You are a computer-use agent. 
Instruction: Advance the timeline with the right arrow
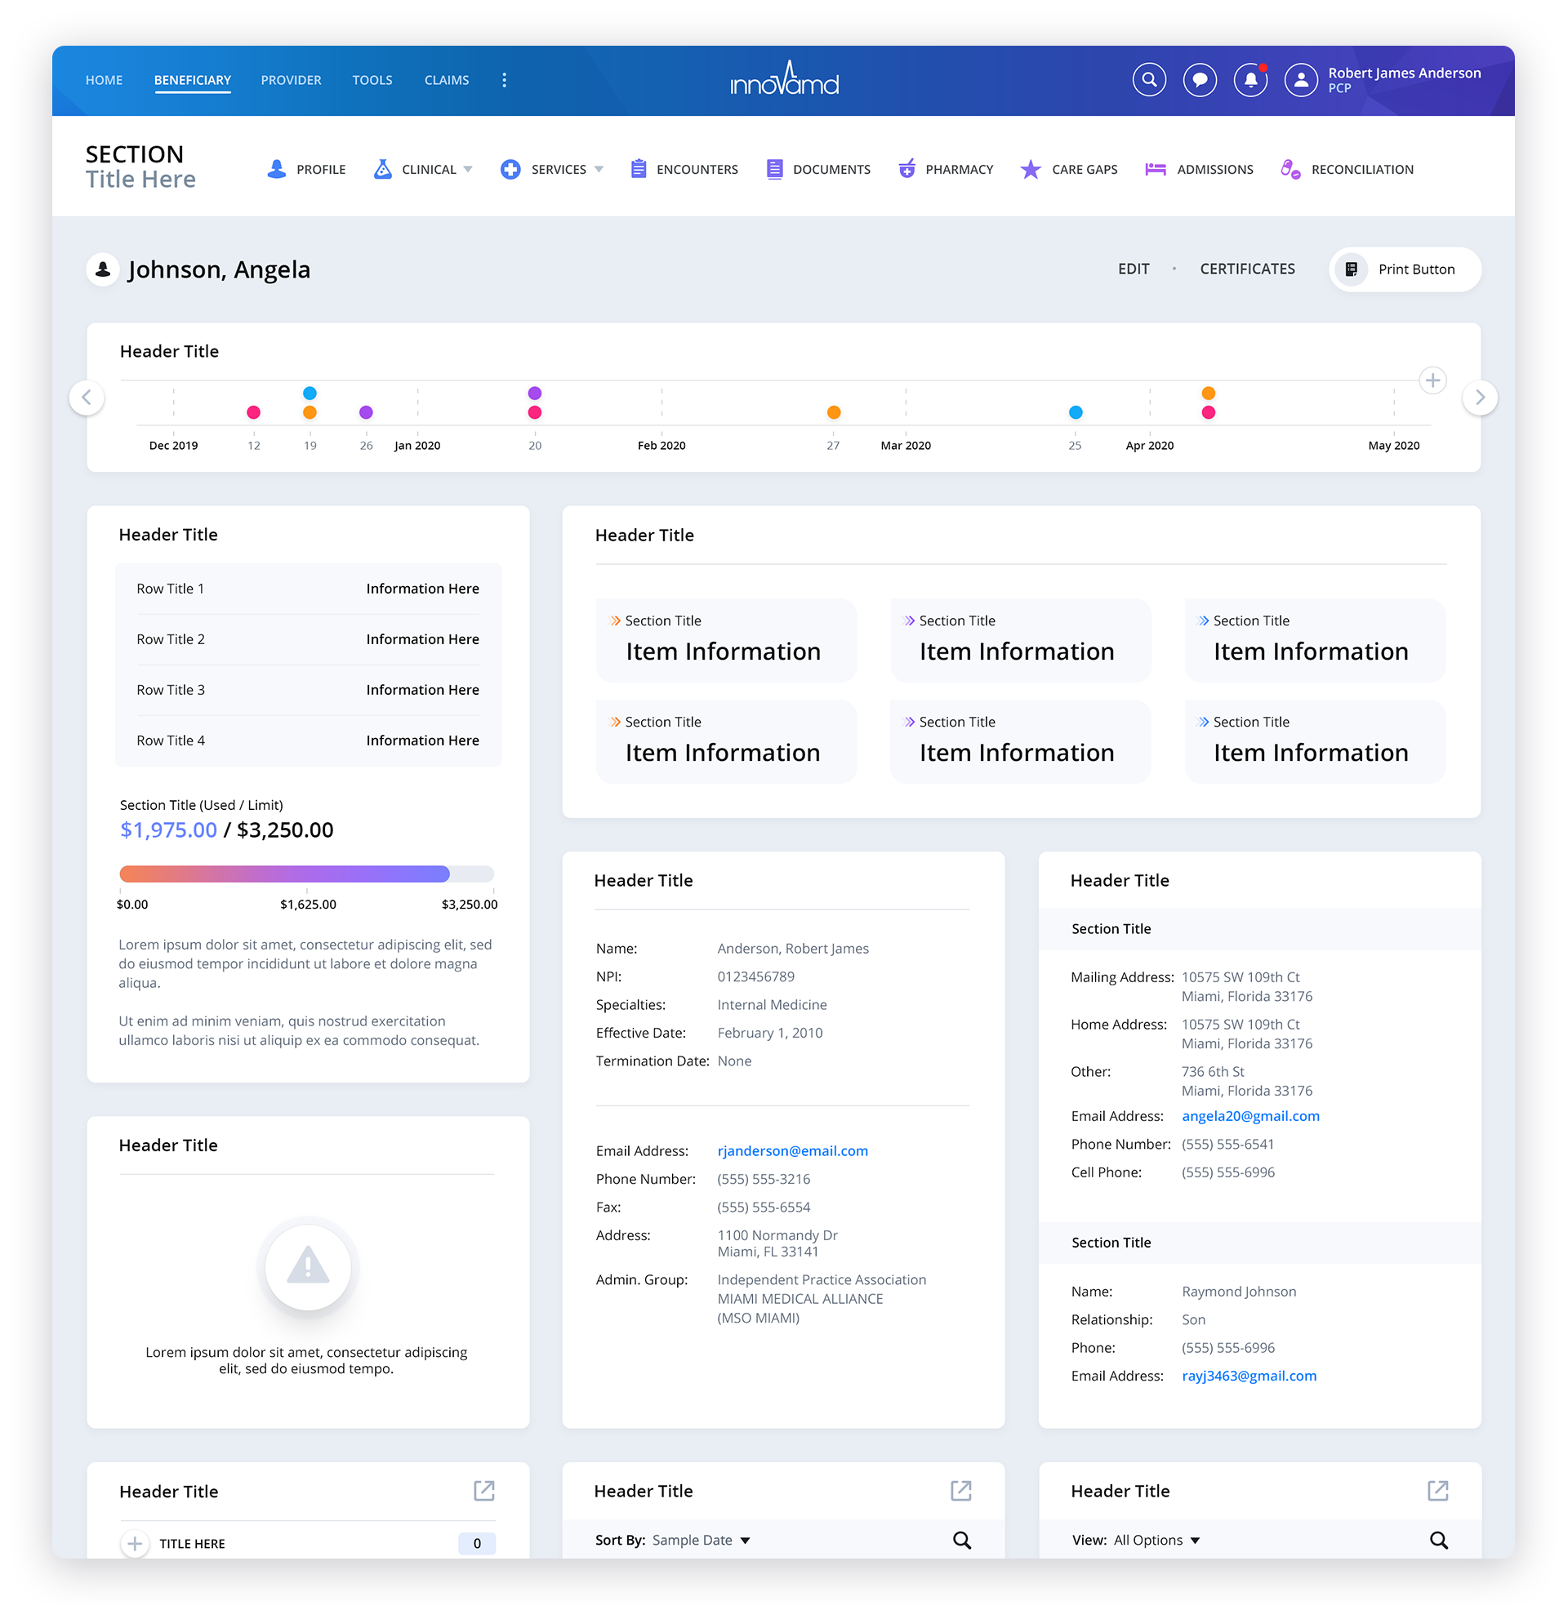coord(1480,398)
